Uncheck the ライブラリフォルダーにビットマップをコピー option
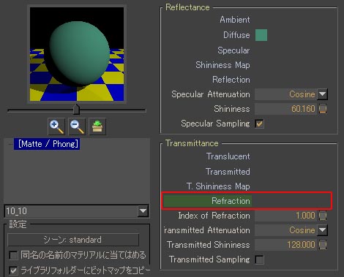The image size is (344, 277). pos(13,270)
